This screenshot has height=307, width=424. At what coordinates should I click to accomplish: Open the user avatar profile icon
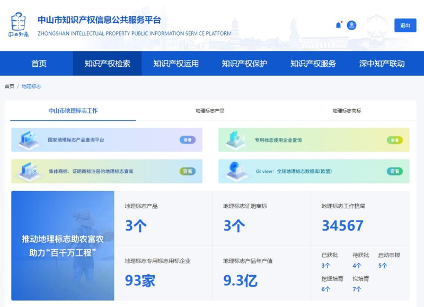click(x=351, y=25)
